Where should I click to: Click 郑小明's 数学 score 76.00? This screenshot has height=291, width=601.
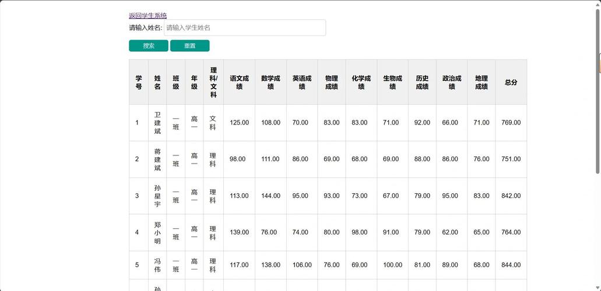[x=269, y=232]
